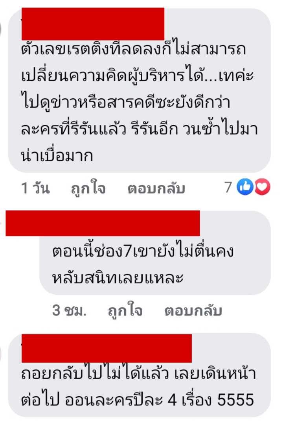Click the red heart reaction icon
Image resolution: width=283 pixels, height=421 pixels.
[262, 186]
